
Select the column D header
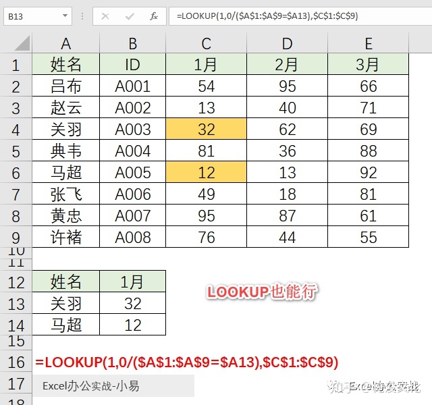click(287, 43)
